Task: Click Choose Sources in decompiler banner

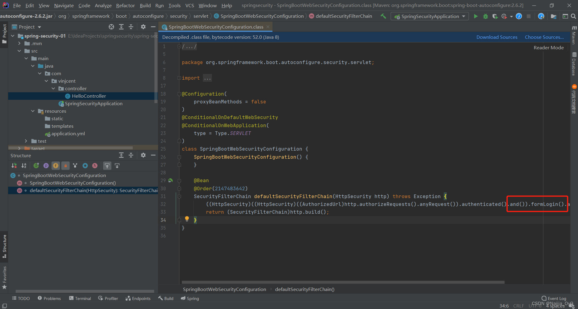Action: [544, 37]
